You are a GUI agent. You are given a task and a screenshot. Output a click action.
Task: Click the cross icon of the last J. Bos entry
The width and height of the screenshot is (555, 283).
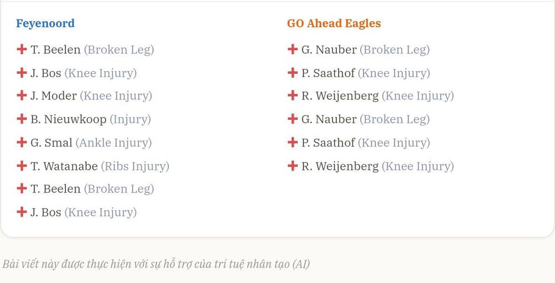click(x=22, y=212)
